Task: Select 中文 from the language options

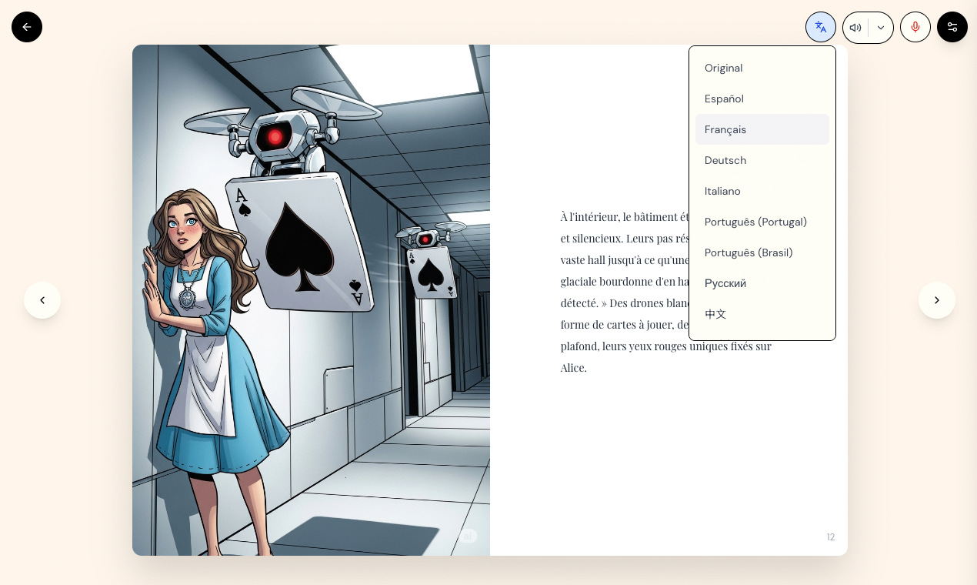Action: coord(715,314)
